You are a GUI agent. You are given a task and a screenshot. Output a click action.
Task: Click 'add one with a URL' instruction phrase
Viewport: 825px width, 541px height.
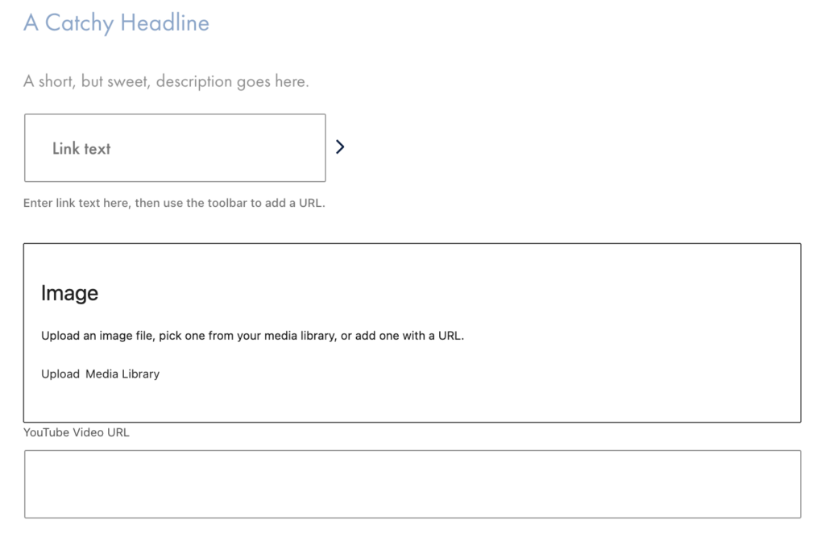tap(409, 336)
